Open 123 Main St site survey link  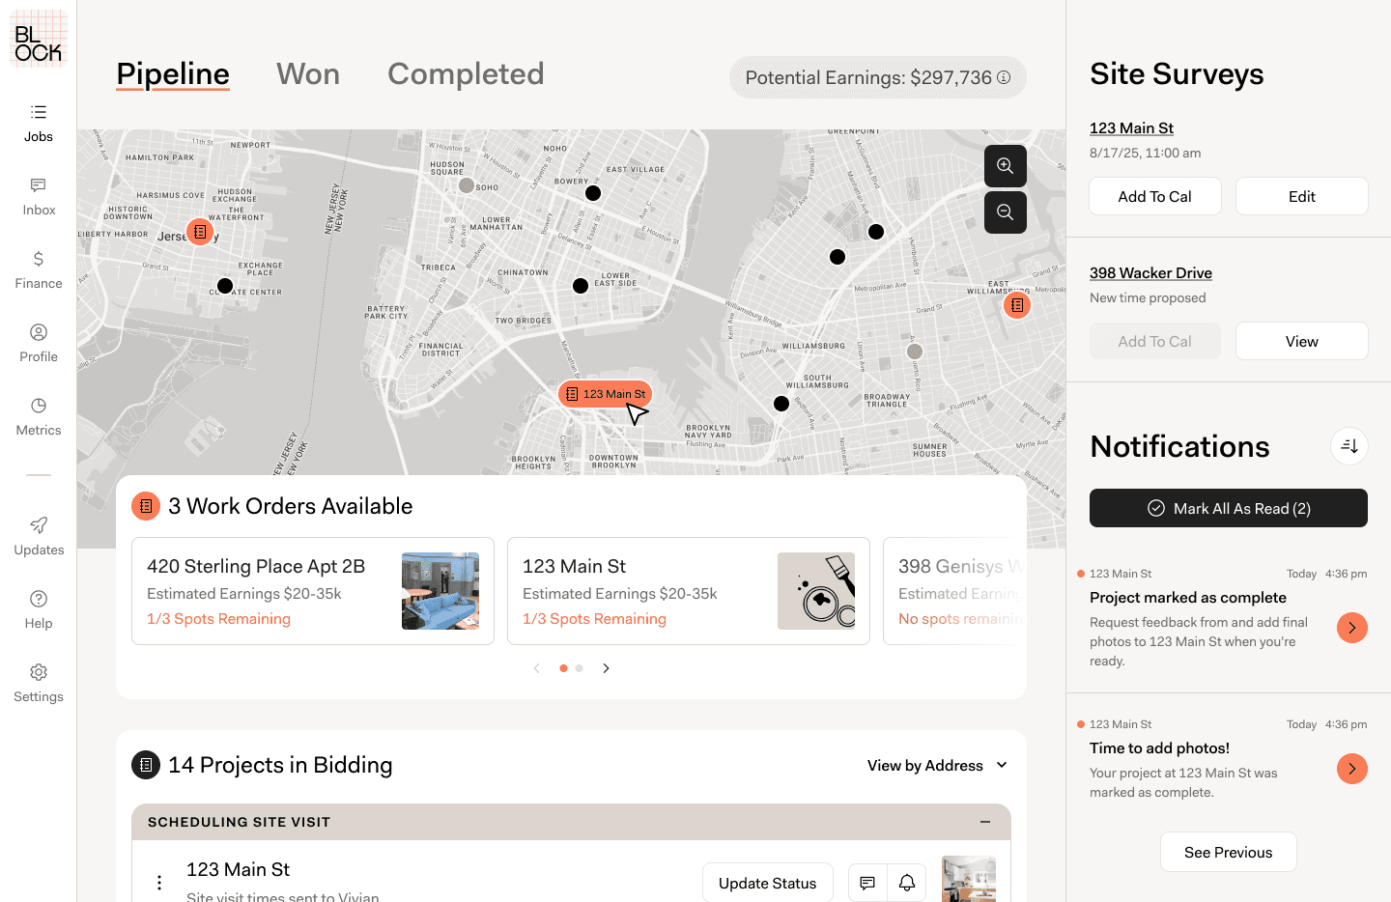pyautogui.click(x=1131, y=128)
